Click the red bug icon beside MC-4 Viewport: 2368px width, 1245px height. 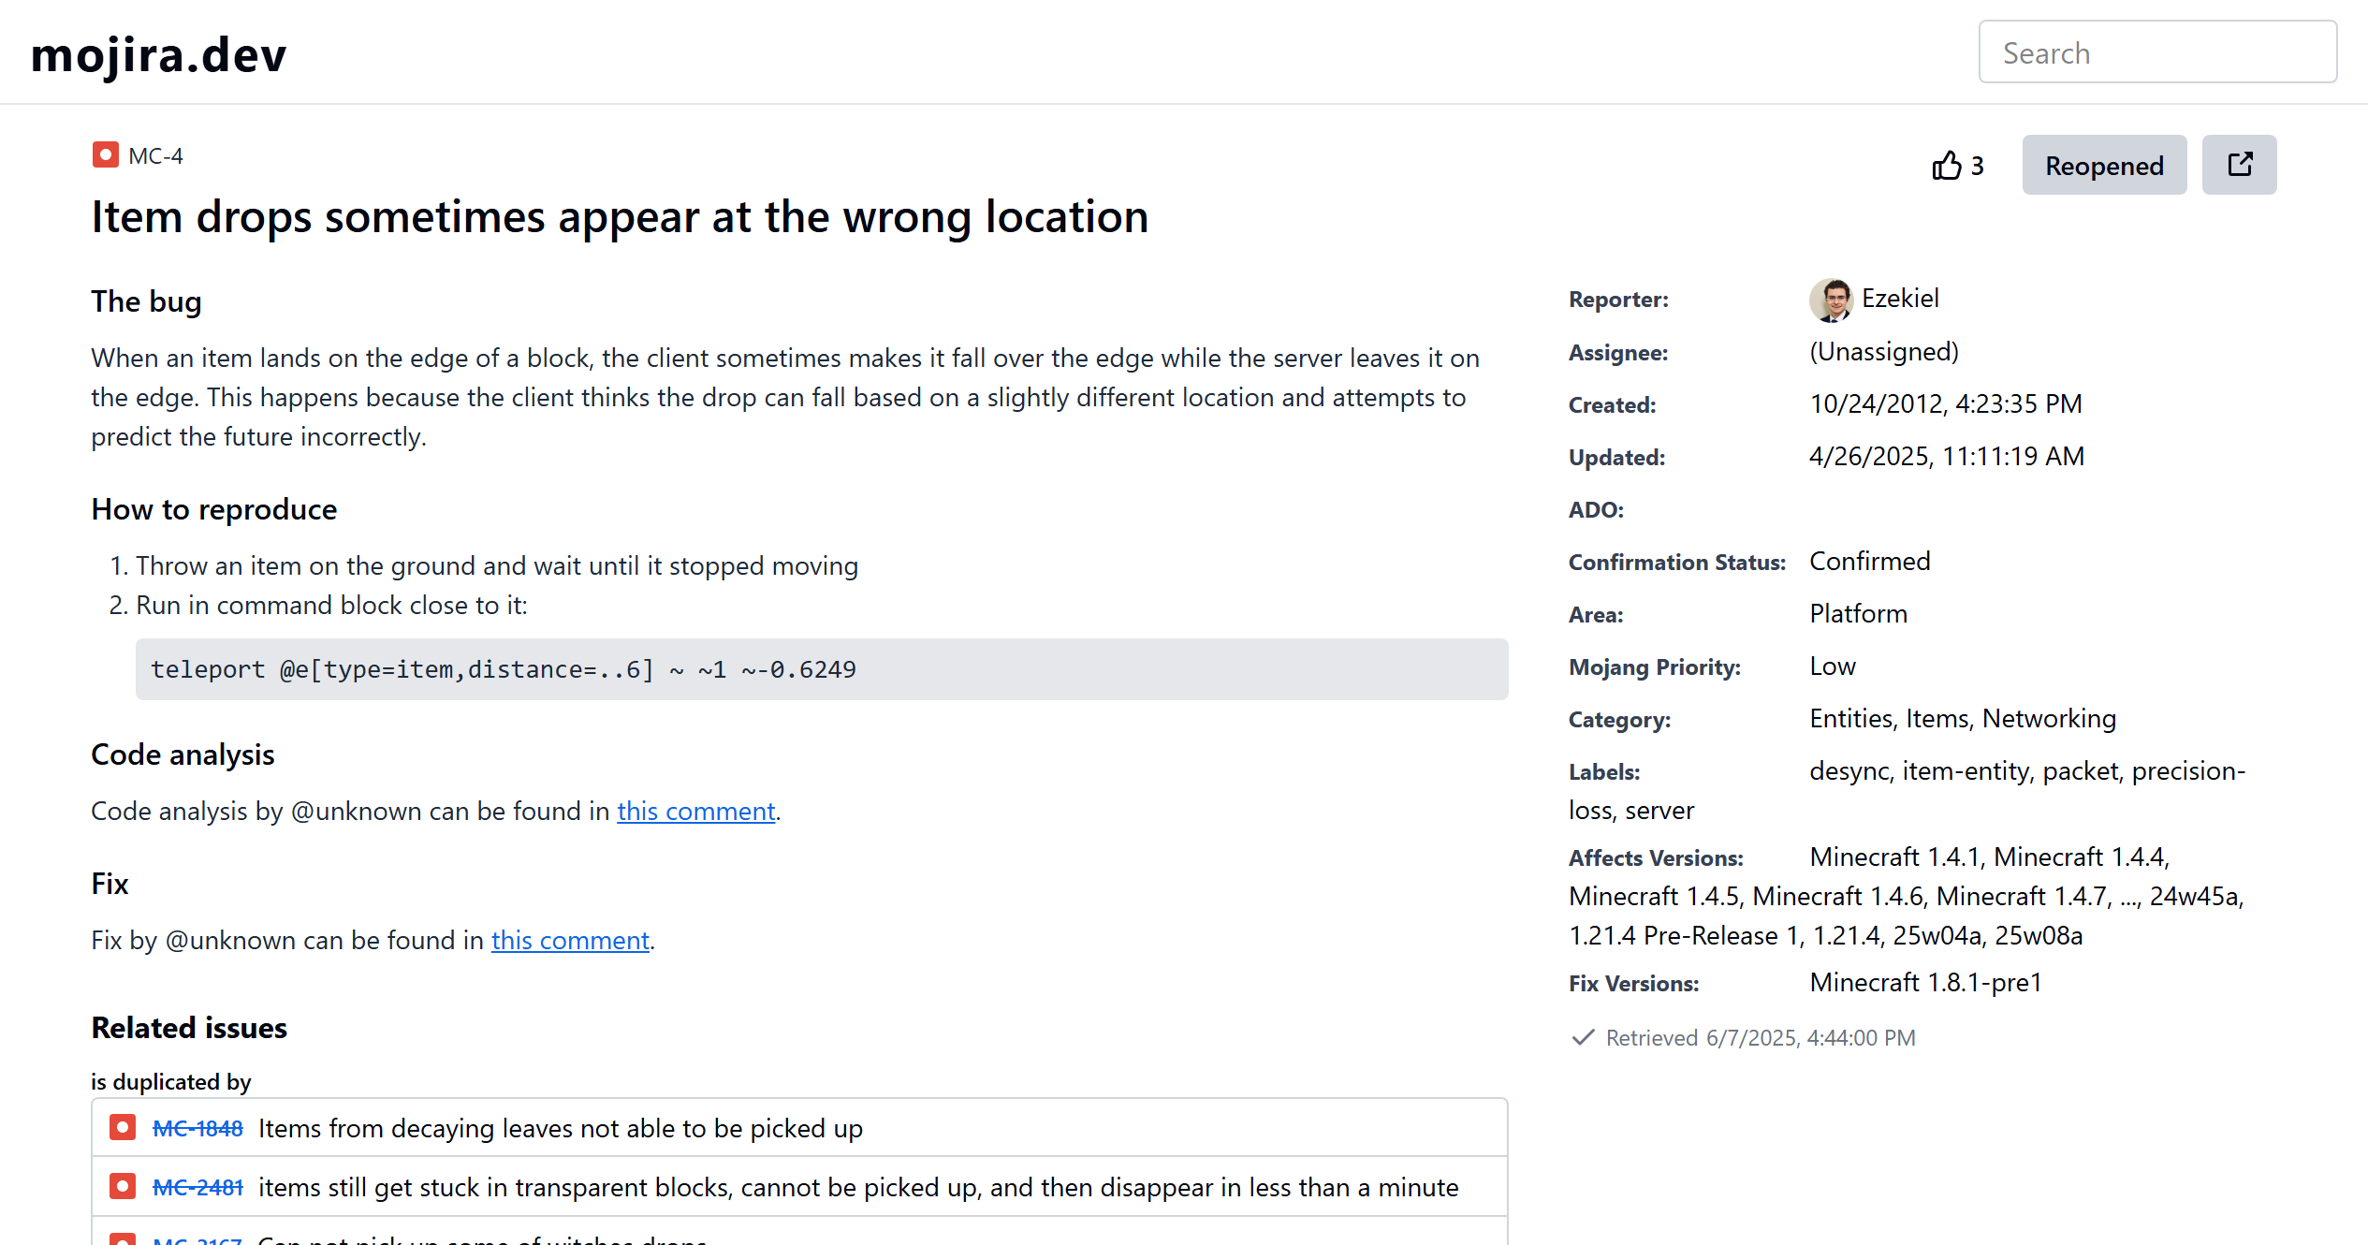(x=106, y=154)
